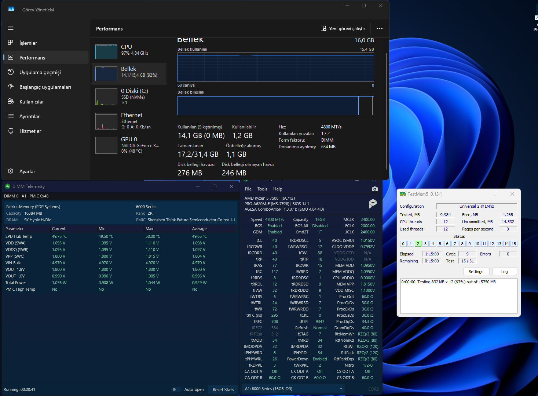
Task: Open Ayrıntılar page in the sidebar
Action: 46,116
